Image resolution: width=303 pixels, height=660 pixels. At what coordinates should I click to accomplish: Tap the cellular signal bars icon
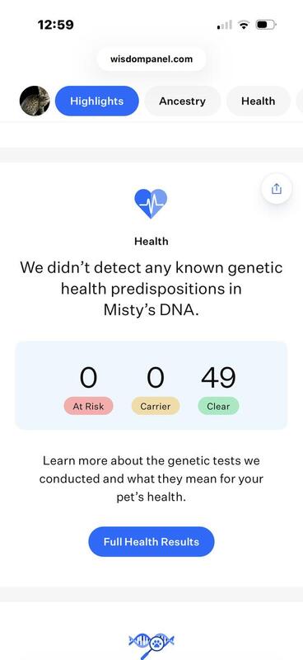coord(225,26)
